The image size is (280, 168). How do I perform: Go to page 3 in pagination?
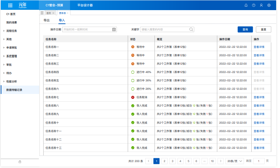173,161
